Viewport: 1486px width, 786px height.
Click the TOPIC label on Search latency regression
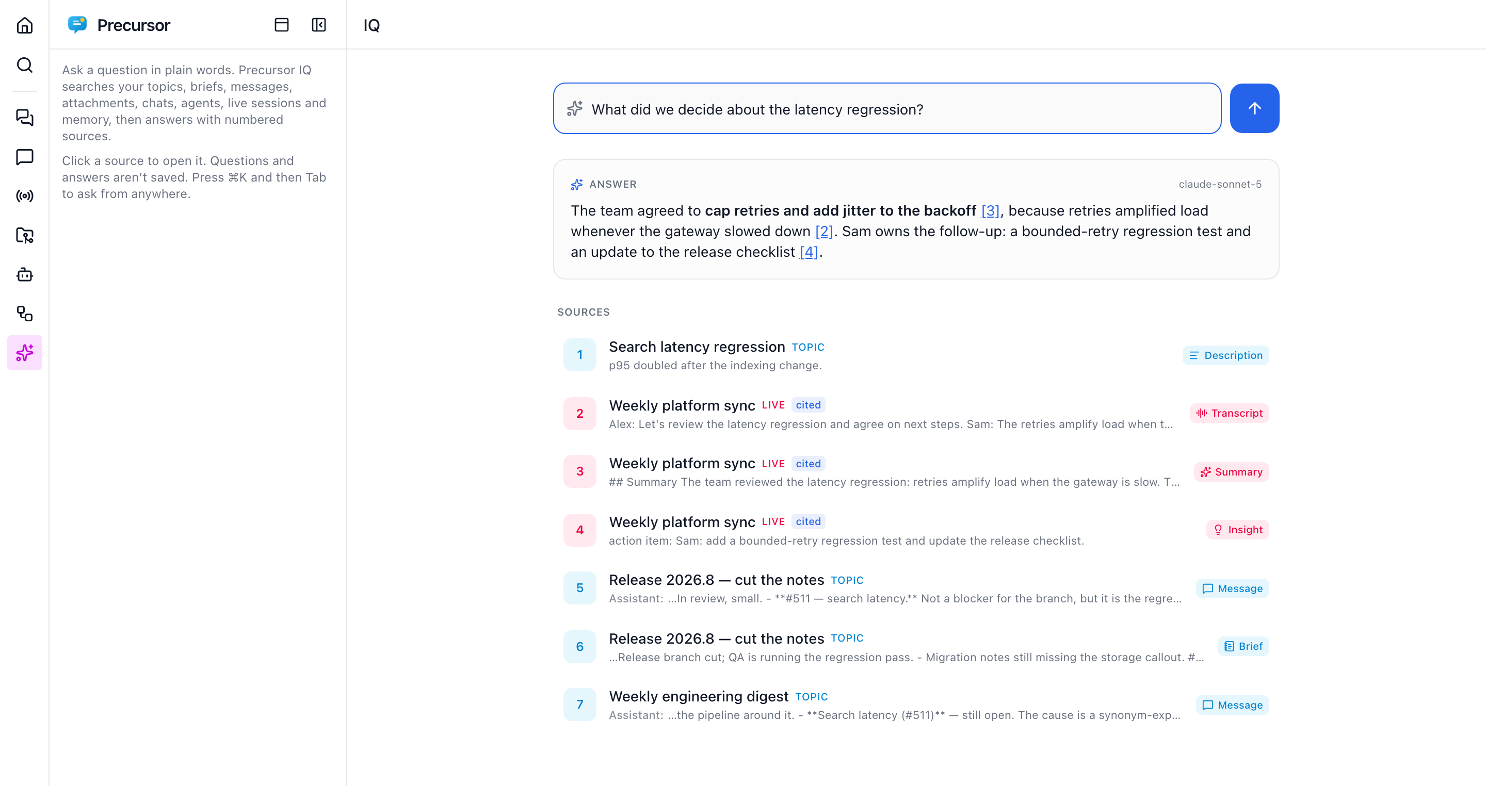tap(807, 347)
